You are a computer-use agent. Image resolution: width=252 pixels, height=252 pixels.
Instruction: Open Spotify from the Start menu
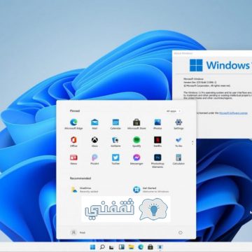pyautogui.click(x=136, y=141)
